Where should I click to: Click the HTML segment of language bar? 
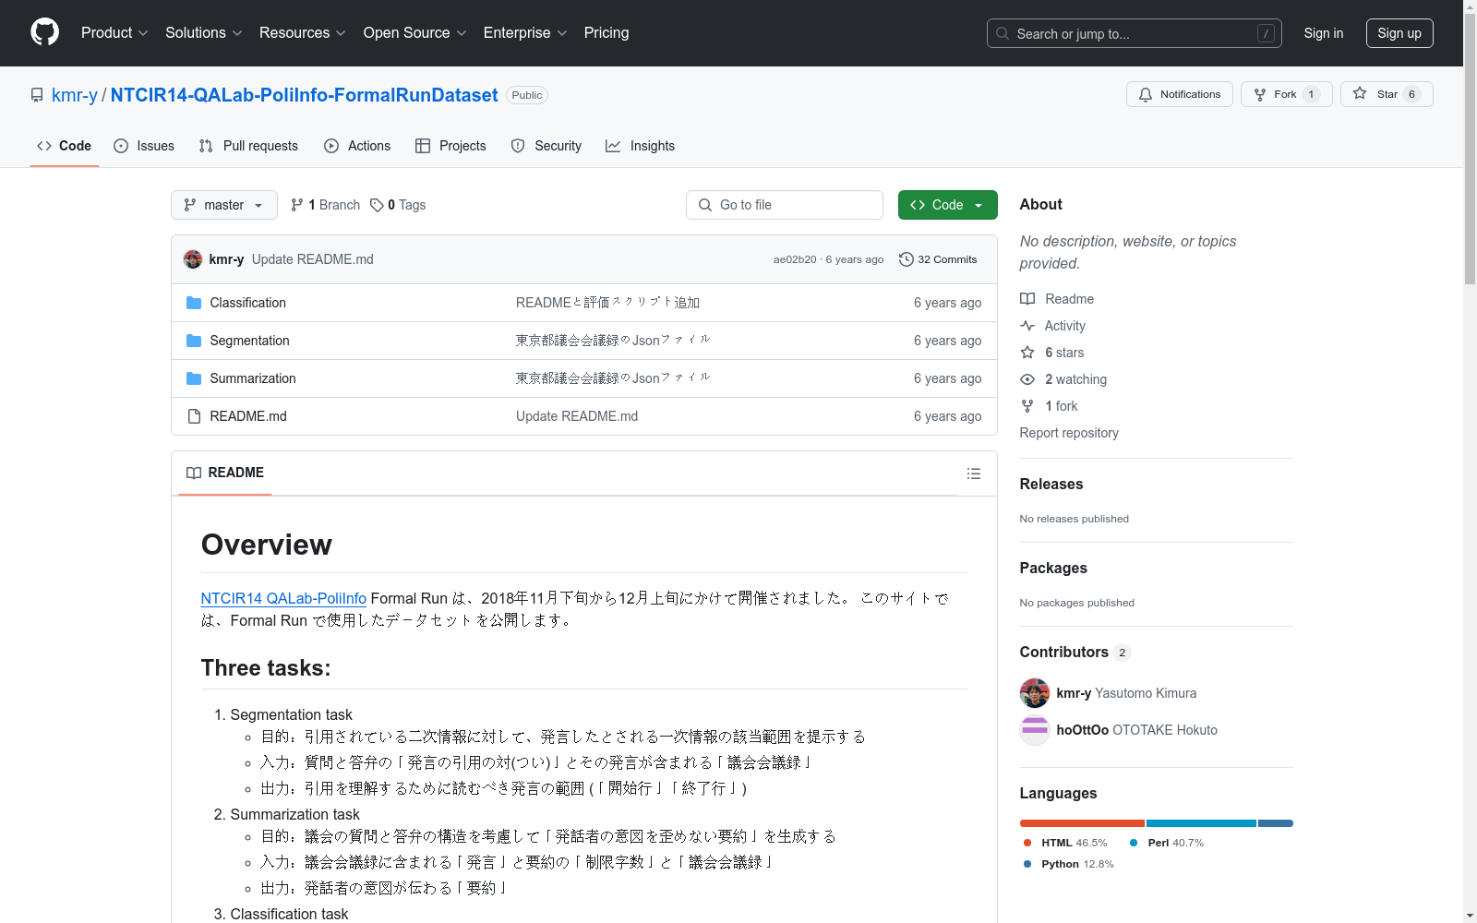pyautogui.click(x=1082, y=823)
